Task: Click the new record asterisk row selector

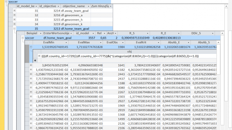Action: pyautogui.click(x=35, y=60)
